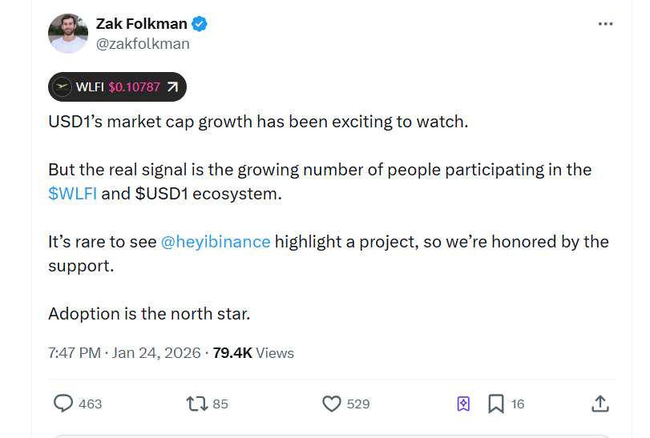650x438 pixels.
Task: Click the purple starred bookmark icon
Action: (463, 404)
